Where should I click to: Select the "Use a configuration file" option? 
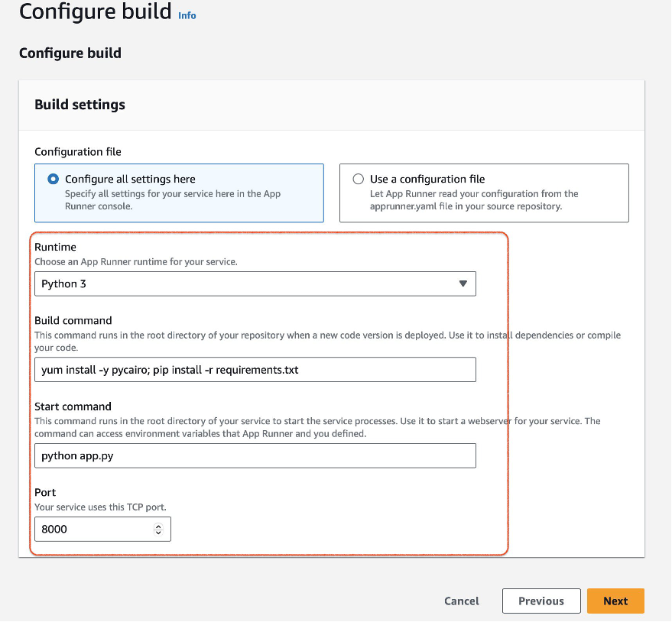pyautogui.click(x=358, y=179)
